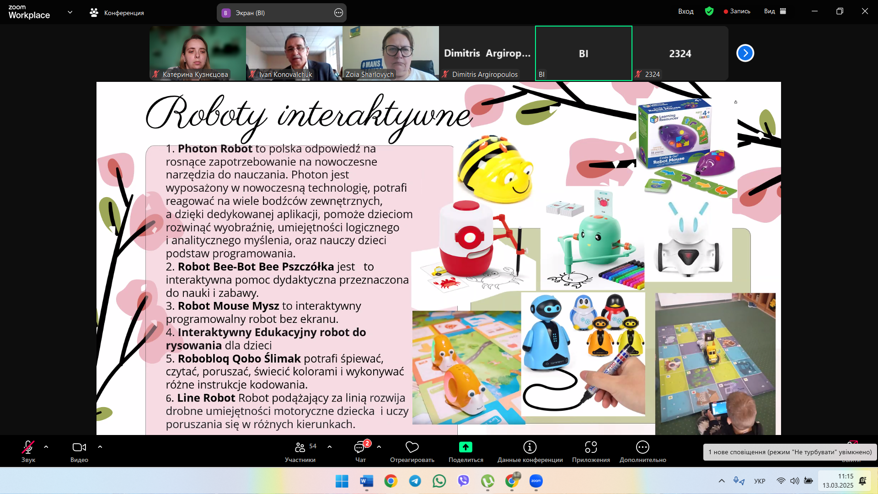
Task: Open the Приложения apps panel
Action: [591, 451]
